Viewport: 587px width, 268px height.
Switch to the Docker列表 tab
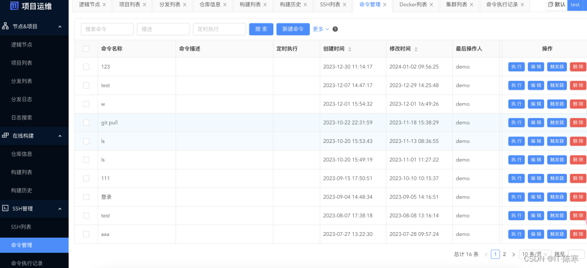point(413,5)
